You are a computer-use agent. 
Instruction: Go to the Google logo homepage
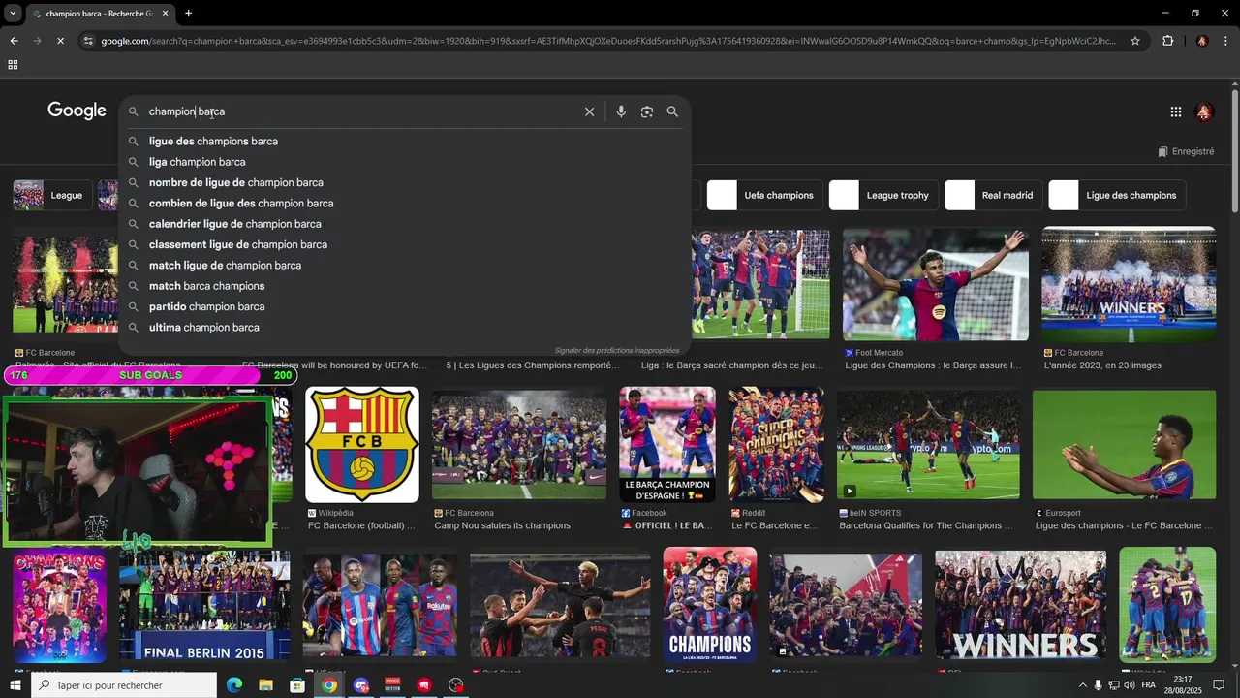(77, 111)
